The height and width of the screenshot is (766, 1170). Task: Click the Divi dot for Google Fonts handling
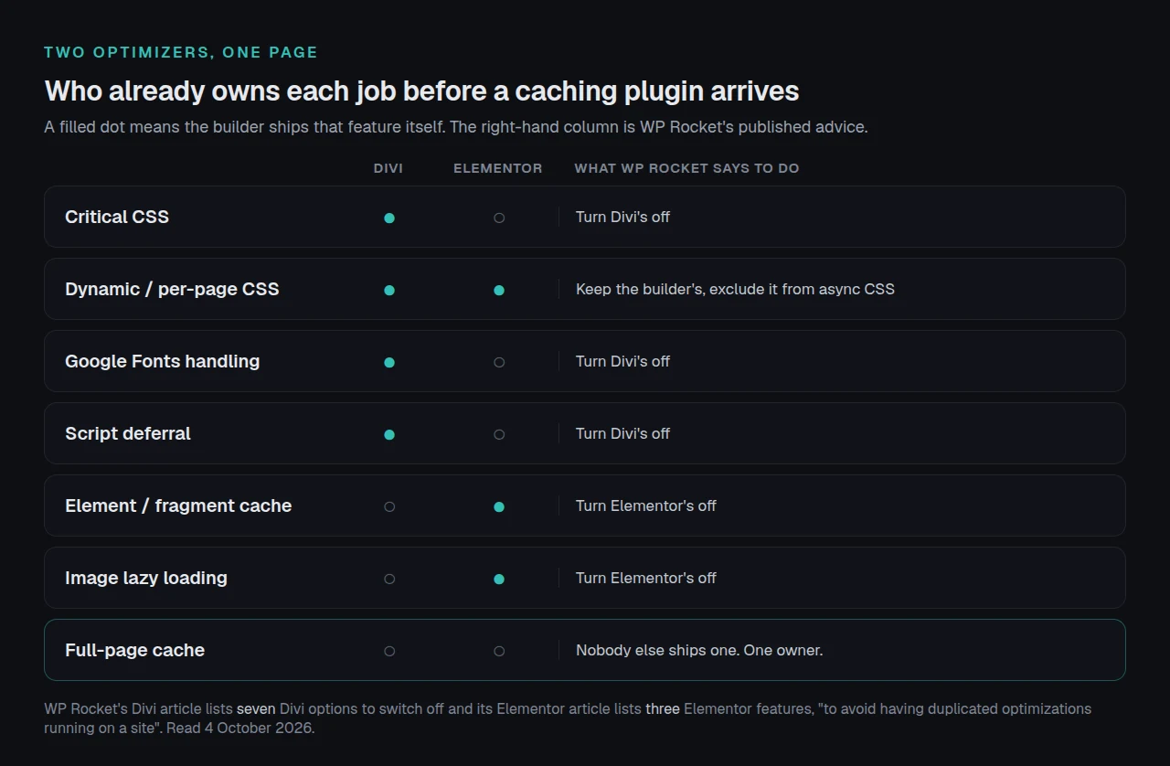[389, 362]
